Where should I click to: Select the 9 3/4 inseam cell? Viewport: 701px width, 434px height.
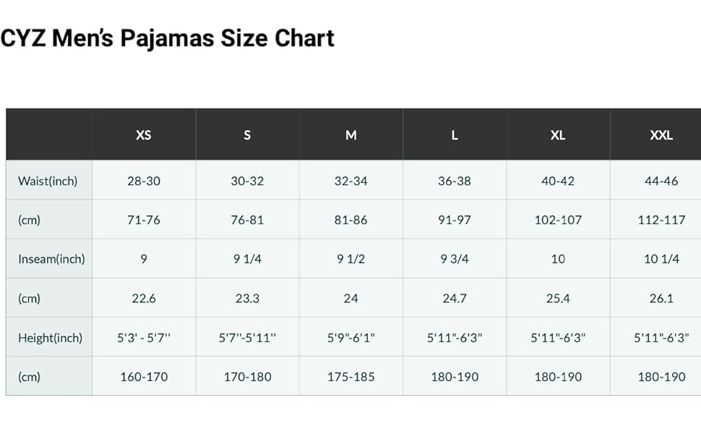point(455,259)
